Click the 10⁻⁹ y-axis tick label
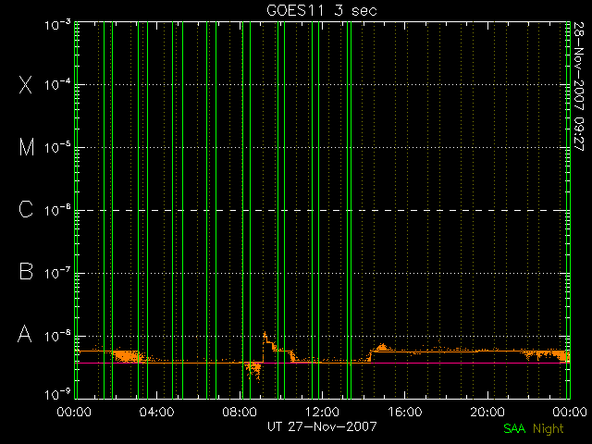Image resolution: width=592 pixels, height=444 pixels. (57, 395)
